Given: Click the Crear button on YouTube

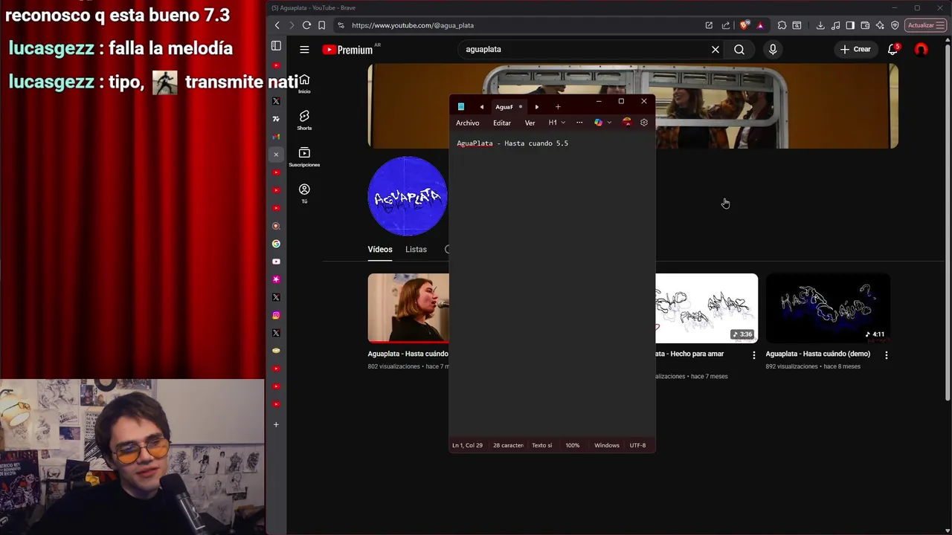Looking at the screenshot, I should point(855,49).
